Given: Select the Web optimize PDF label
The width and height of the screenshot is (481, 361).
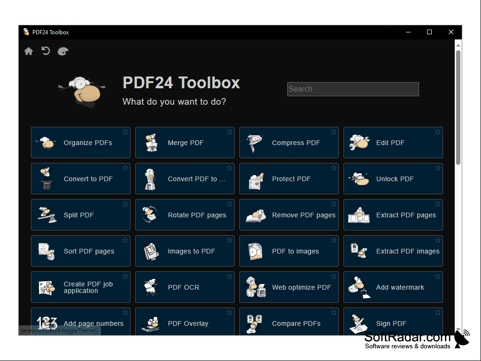Looking at the screenshot, I should click(301, 288).
